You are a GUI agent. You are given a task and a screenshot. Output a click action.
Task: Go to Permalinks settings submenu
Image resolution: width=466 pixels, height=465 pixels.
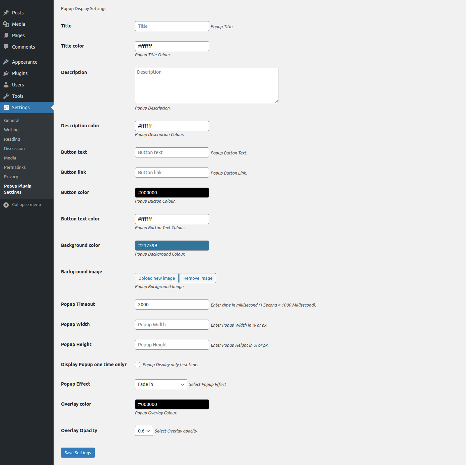[15, 167]
